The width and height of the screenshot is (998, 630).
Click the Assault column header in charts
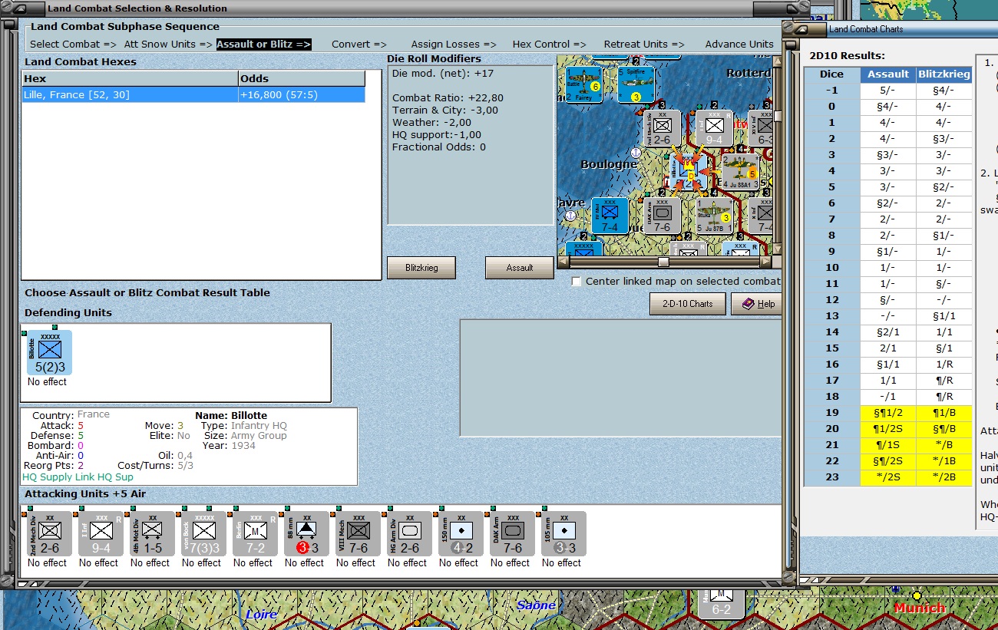click(888, 74)
